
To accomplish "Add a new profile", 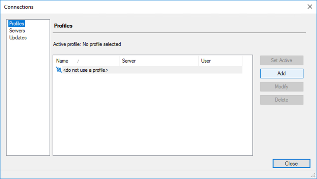I will pyautogui.click(x=282, y=73).
